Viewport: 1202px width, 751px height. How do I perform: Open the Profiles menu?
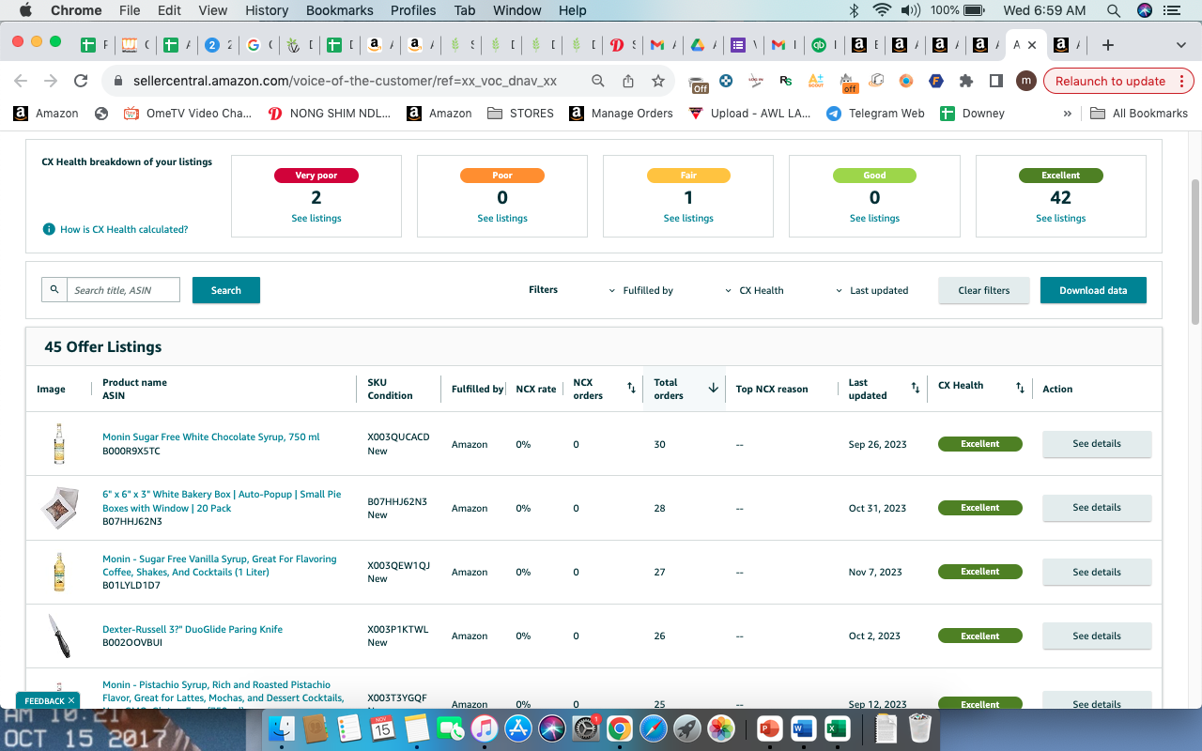coord(413,10)
